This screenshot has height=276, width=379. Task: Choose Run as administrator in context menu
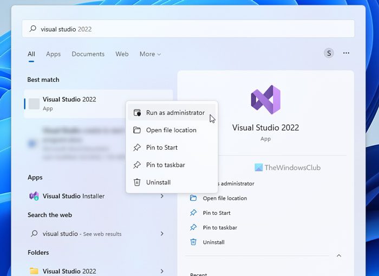[x=172, y=113]
